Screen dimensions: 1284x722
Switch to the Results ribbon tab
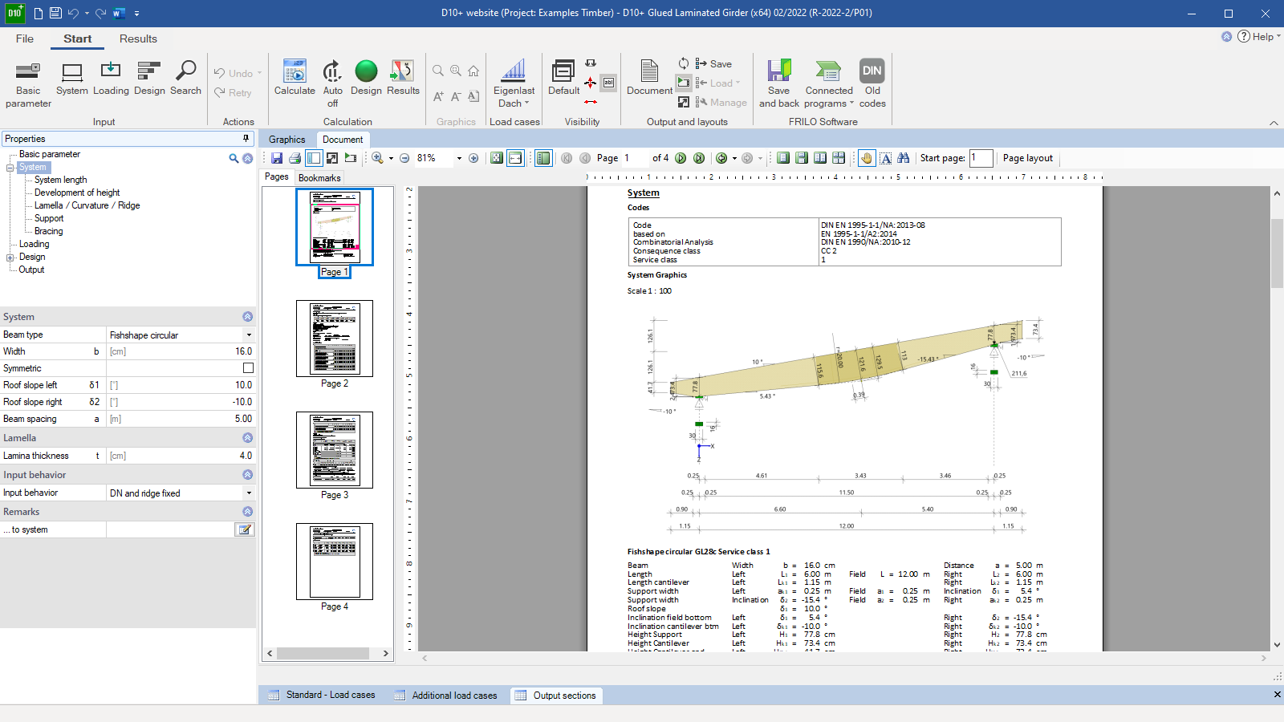tap(138, 39)
